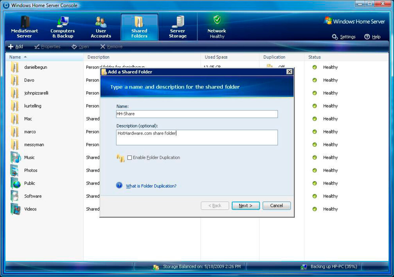Click Properties in the toolbar
This screenshot has height=277, width=394.
(x=48, y=47)
